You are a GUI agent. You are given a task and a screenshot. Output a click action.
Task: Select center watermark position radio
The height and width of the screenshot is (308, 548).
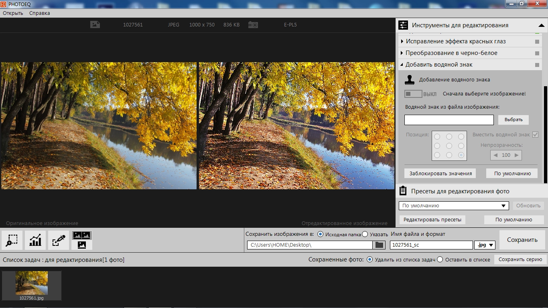[449, 146]
